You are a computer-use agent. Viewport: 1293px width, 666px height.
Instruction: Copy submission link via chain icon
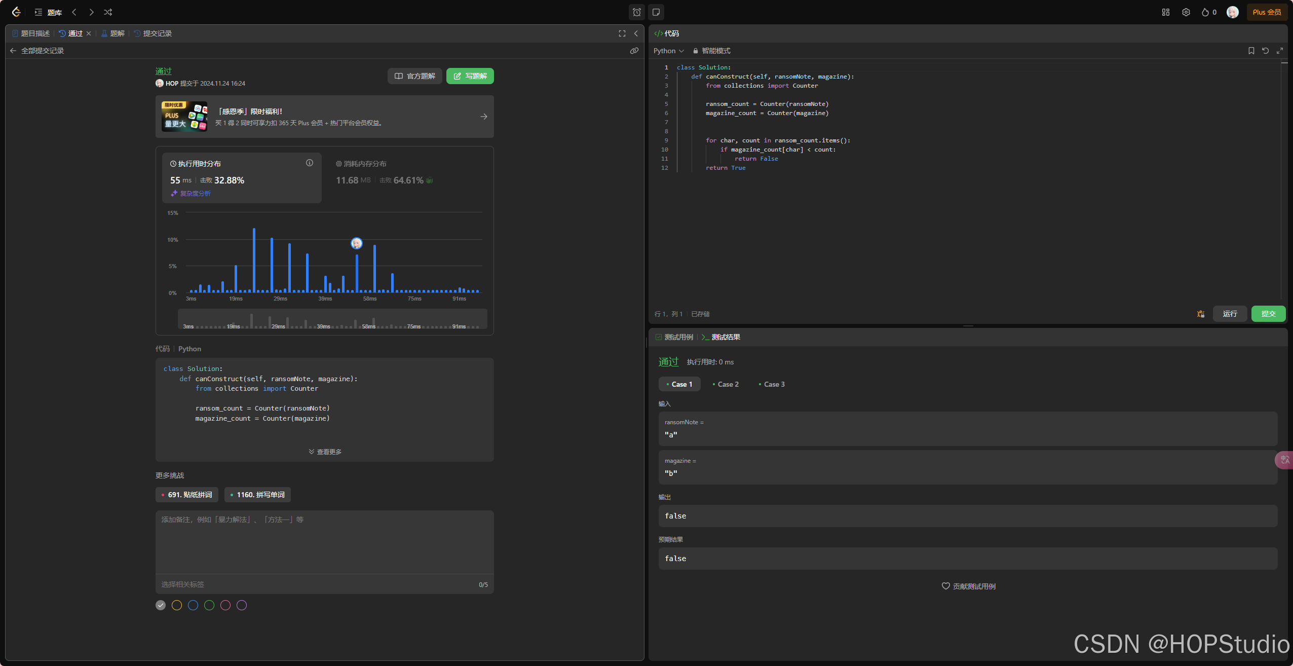[x=634, y=51]
